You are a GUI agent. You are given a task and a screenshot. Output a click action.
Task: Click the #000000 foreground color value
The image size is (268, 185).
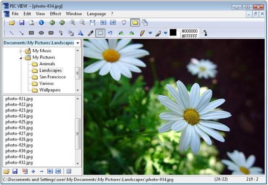[x=190, y=31]
